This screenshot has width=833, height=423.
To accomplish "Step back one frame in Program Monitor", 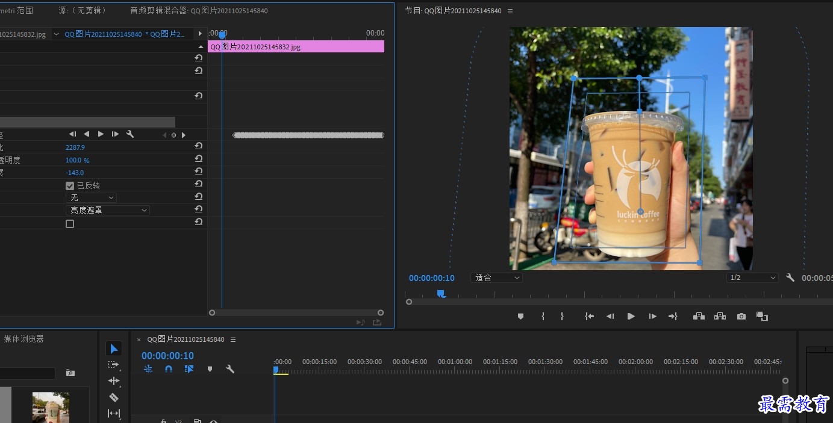I will click(610, 316).
